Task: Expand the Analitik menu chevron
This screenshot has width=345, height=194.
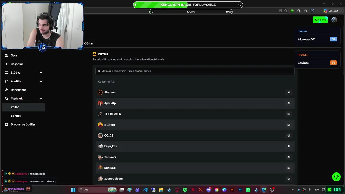Action: click(41, 81)
